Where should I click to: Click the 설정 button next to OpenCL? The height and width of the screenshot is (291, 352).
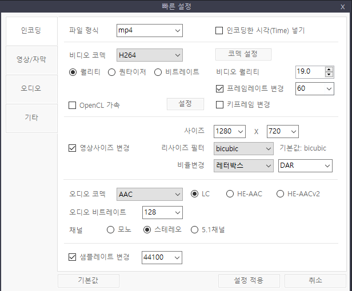(x=185, y=104)
